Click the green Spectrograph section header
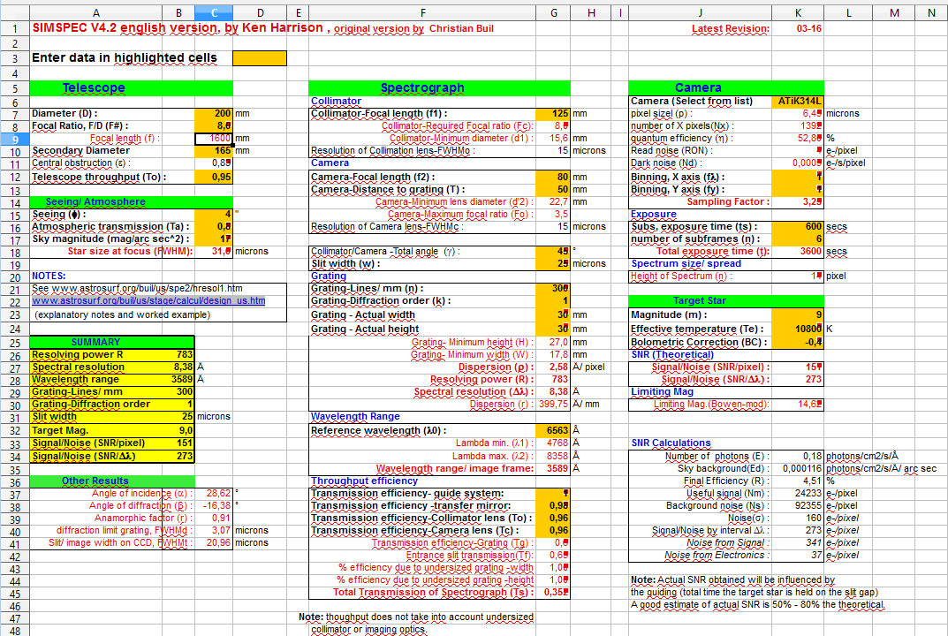The width and height of the screenshot is (948, 636). click(422, 87)
